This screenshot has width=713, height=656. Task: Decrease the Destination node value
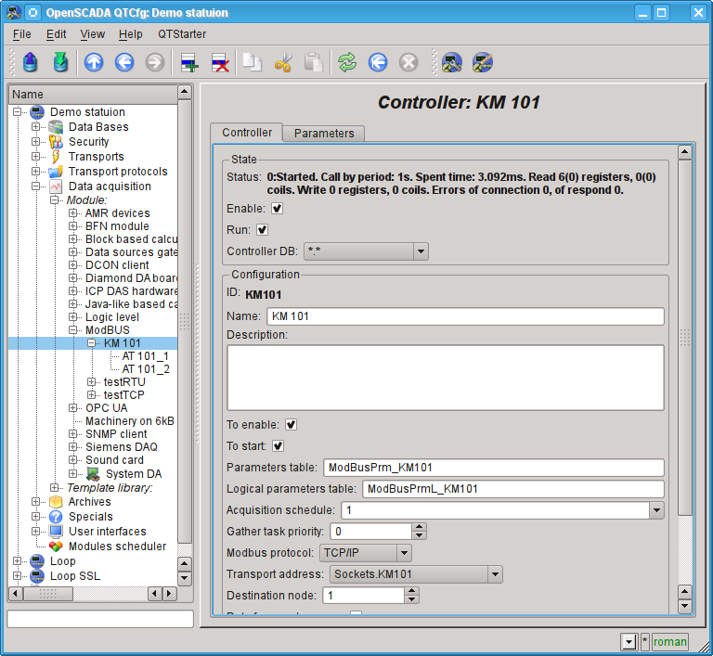coord(411,599)
